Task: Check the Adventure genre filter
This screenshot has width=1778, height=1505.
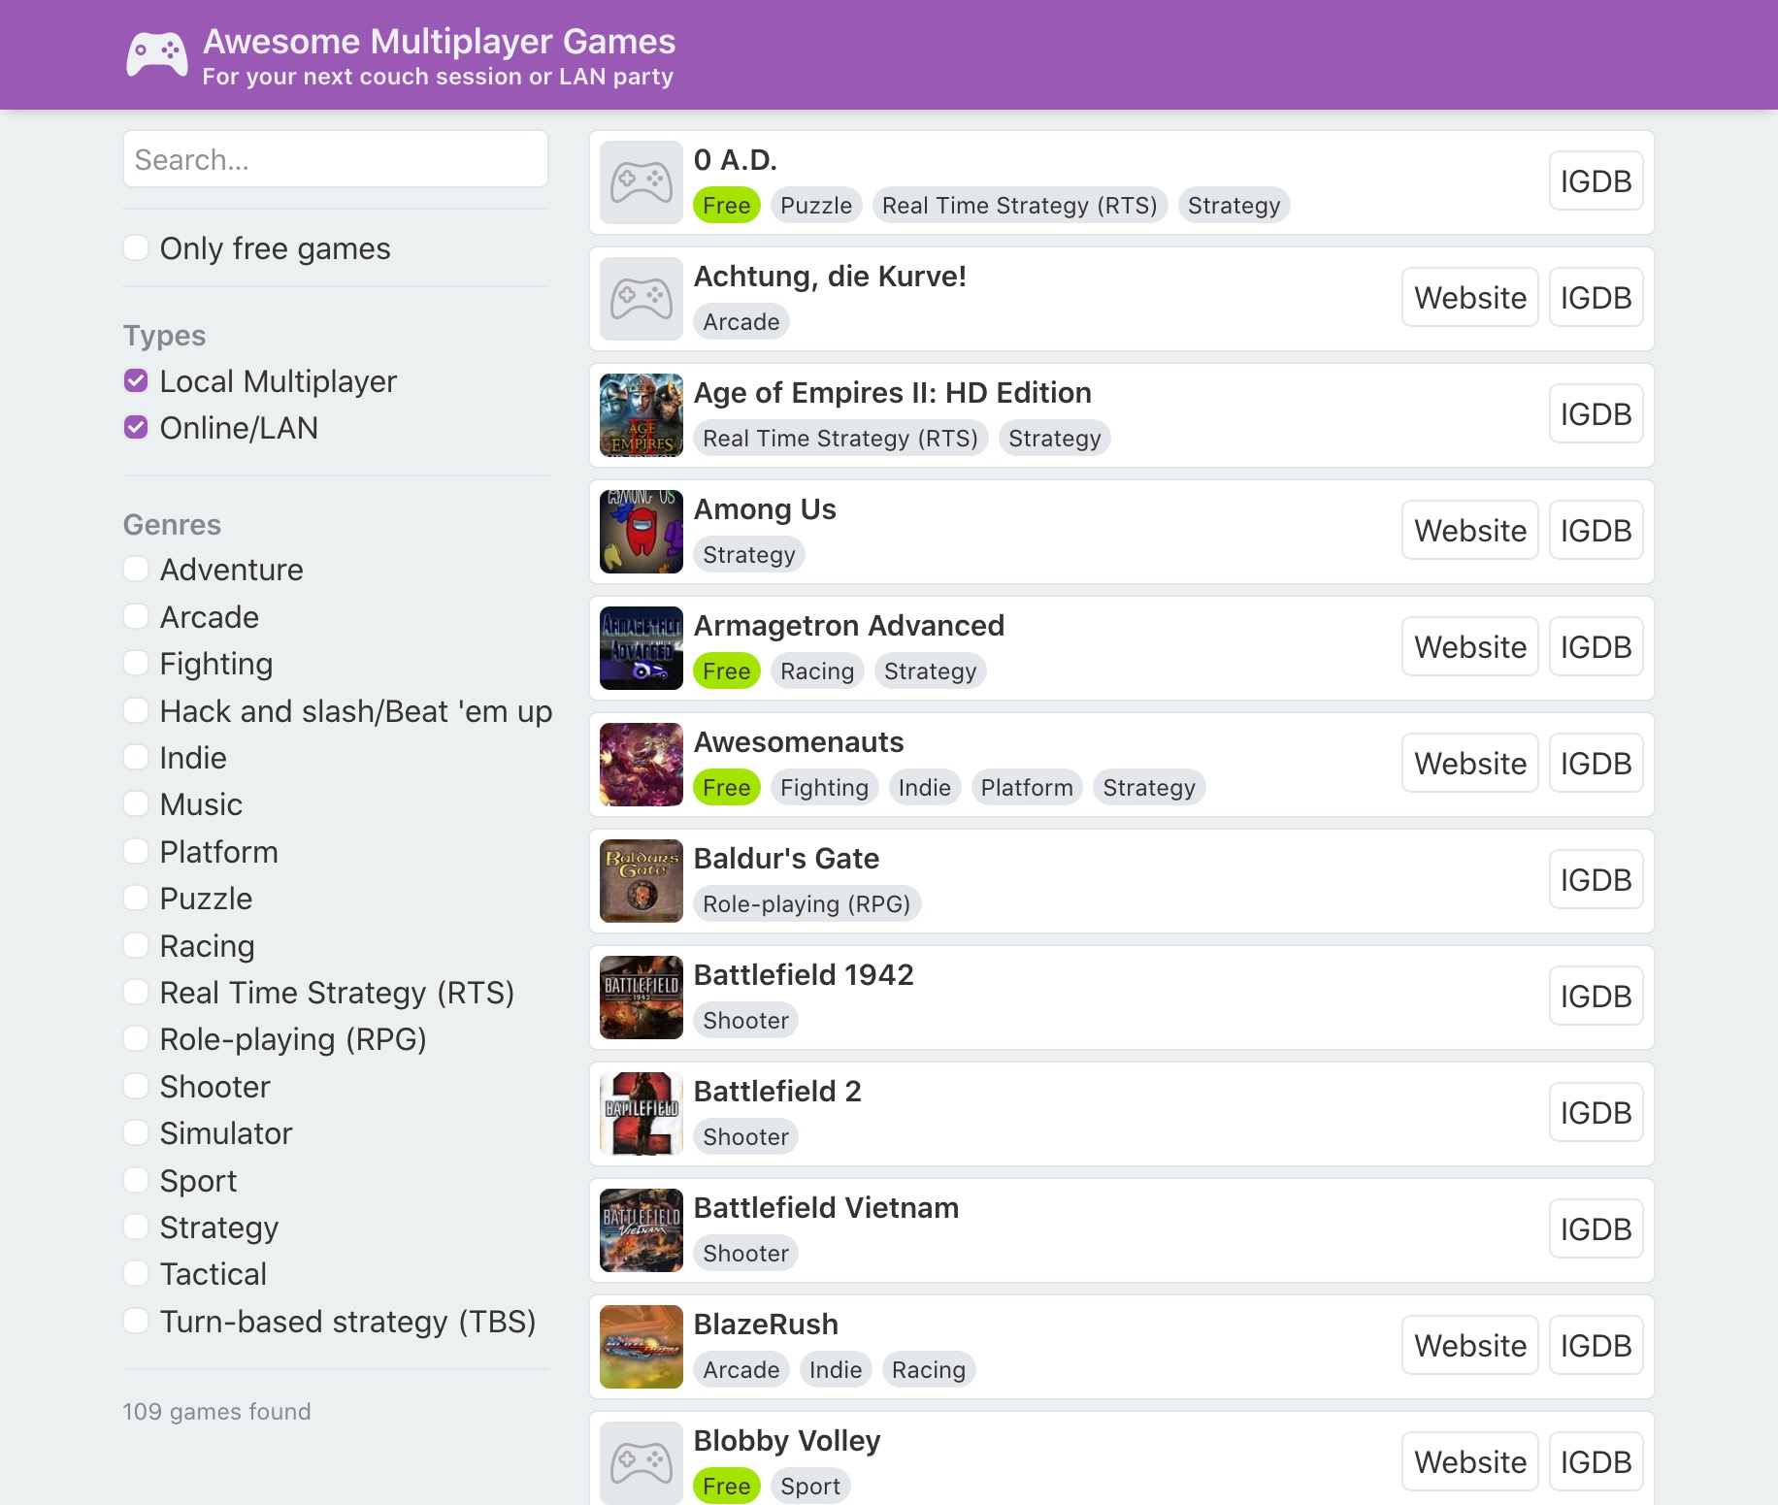Action: tap(136, 569)
